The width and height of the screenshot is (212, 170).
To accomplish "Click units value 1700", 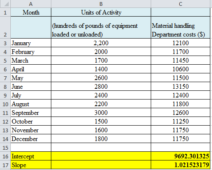I will [x=101, y=61].
